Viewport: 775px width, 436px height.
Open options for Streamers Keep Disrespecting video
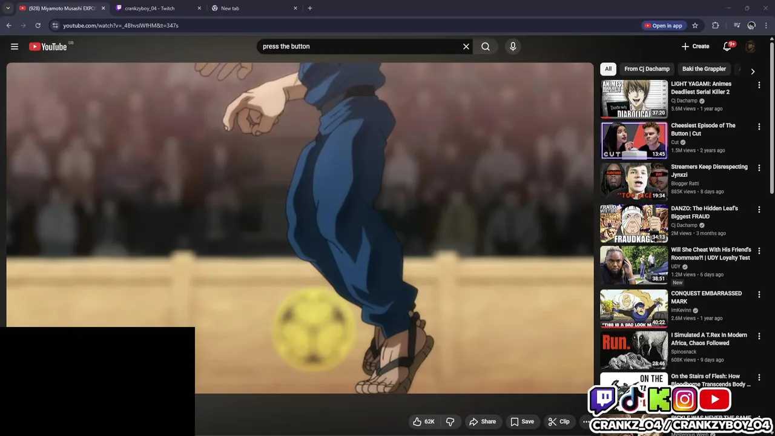pos(759,168)
